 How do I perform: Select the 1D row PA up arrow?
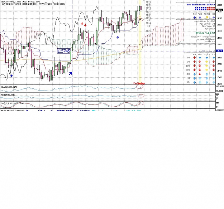pyautogui.click(x=194, y=82)
